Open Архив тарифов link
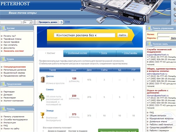Image resolution: width=176 pixels, height=132 pixels. pyautogui.click(x=11, y=42)
